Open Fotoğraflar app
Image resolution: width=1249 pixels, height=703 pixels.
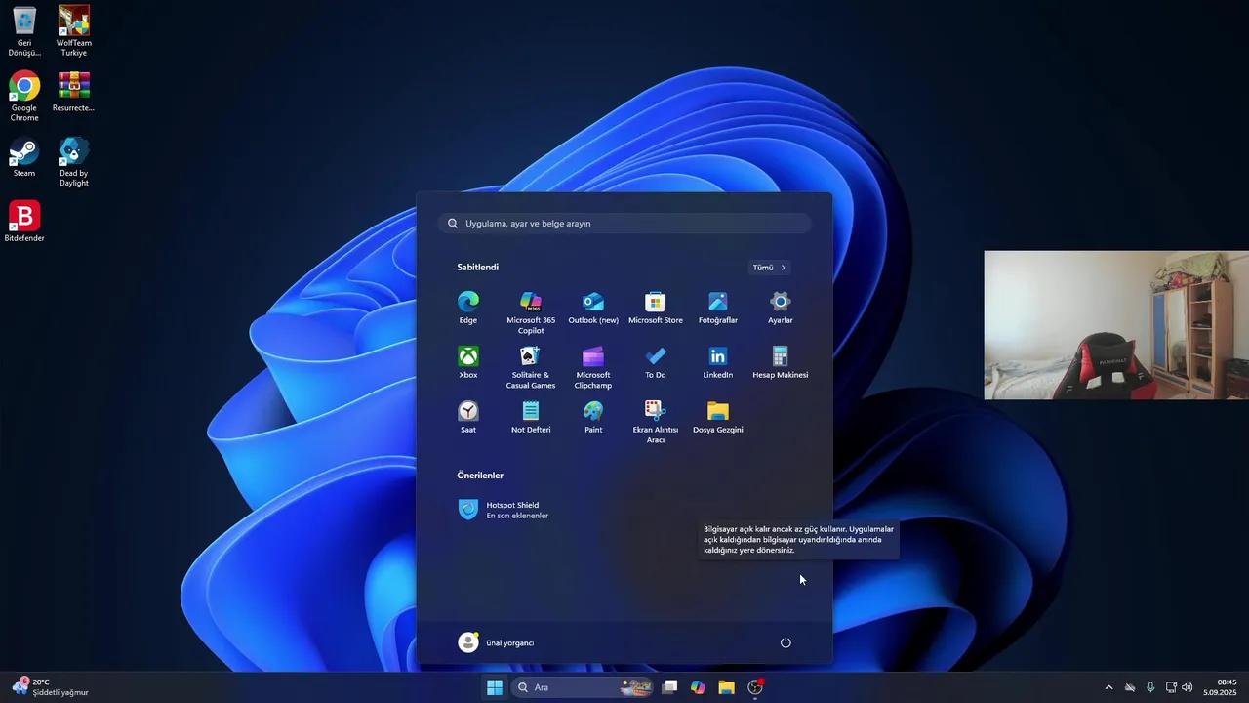pos(718,308)
